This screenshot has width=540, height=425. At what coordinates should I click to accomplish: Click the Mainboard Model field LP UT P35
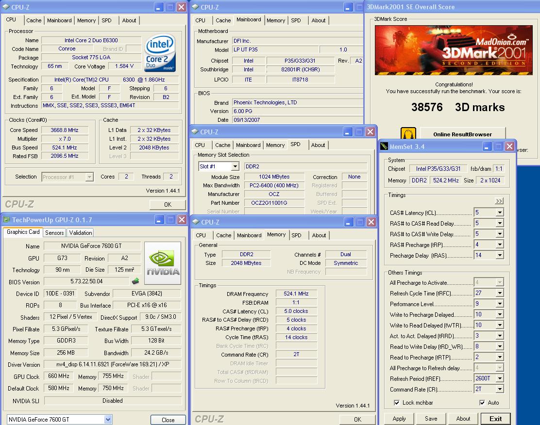tap(274, 49)
